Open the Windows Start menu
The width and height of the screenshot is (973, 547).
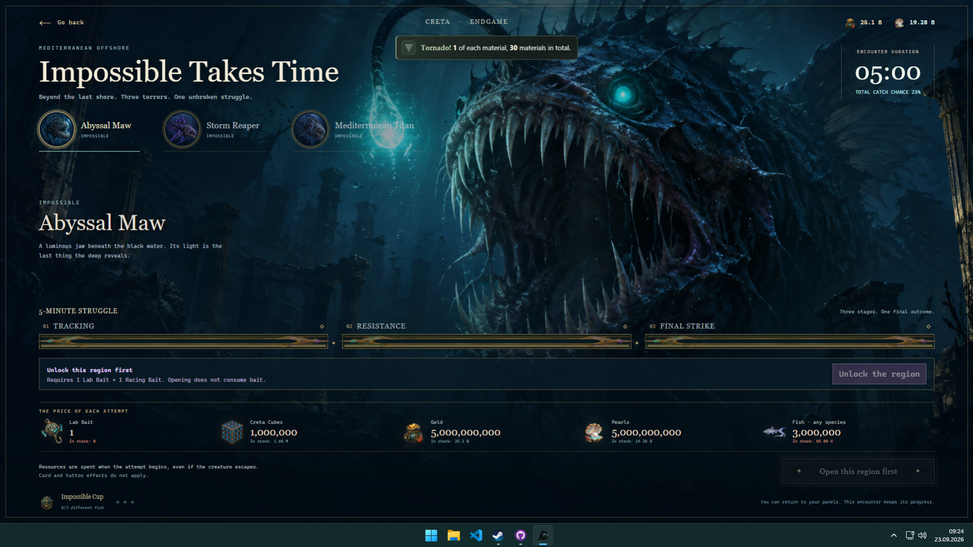click(431, 535)
